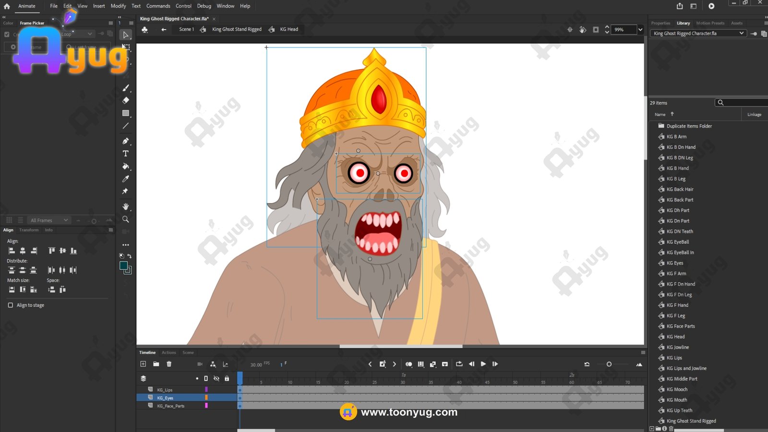The height and width of the screenshot is (432, 768).
Task: Step the stage zoom stepper arrows
Action: pyautogui.click(x=607, y=30)
